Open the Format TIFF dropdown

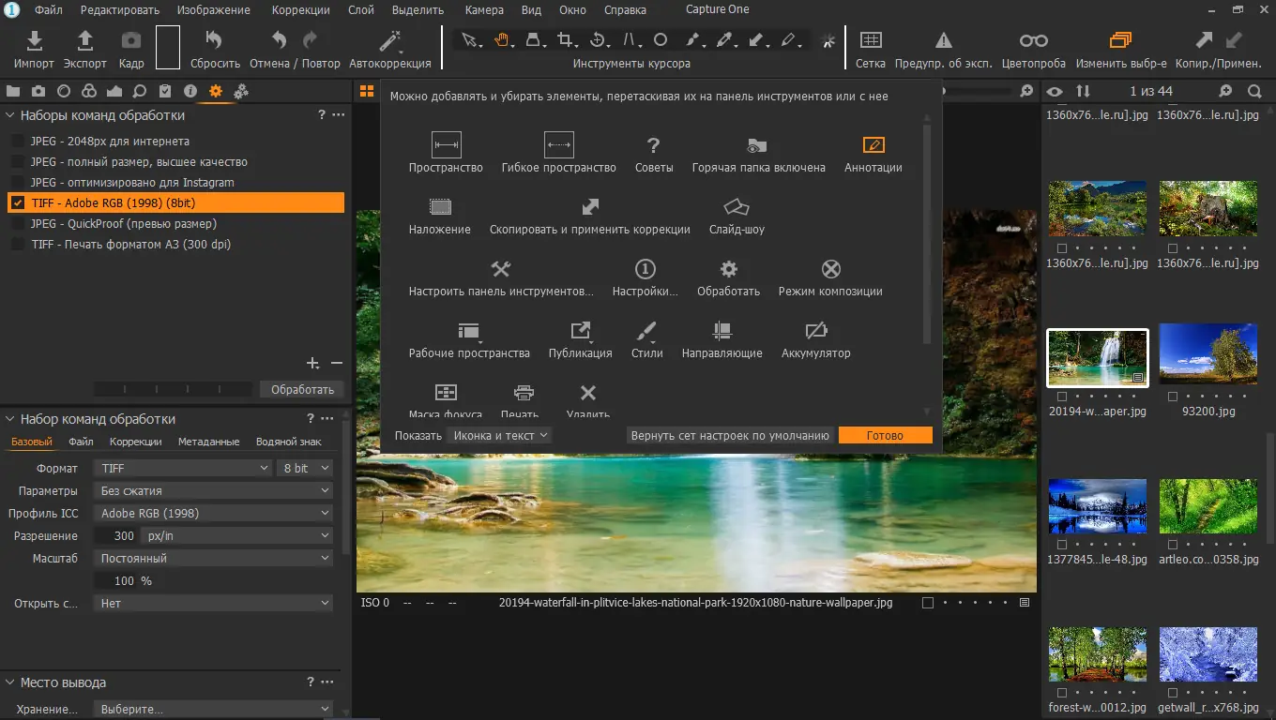pyautogui.click(x=184, y=468)
